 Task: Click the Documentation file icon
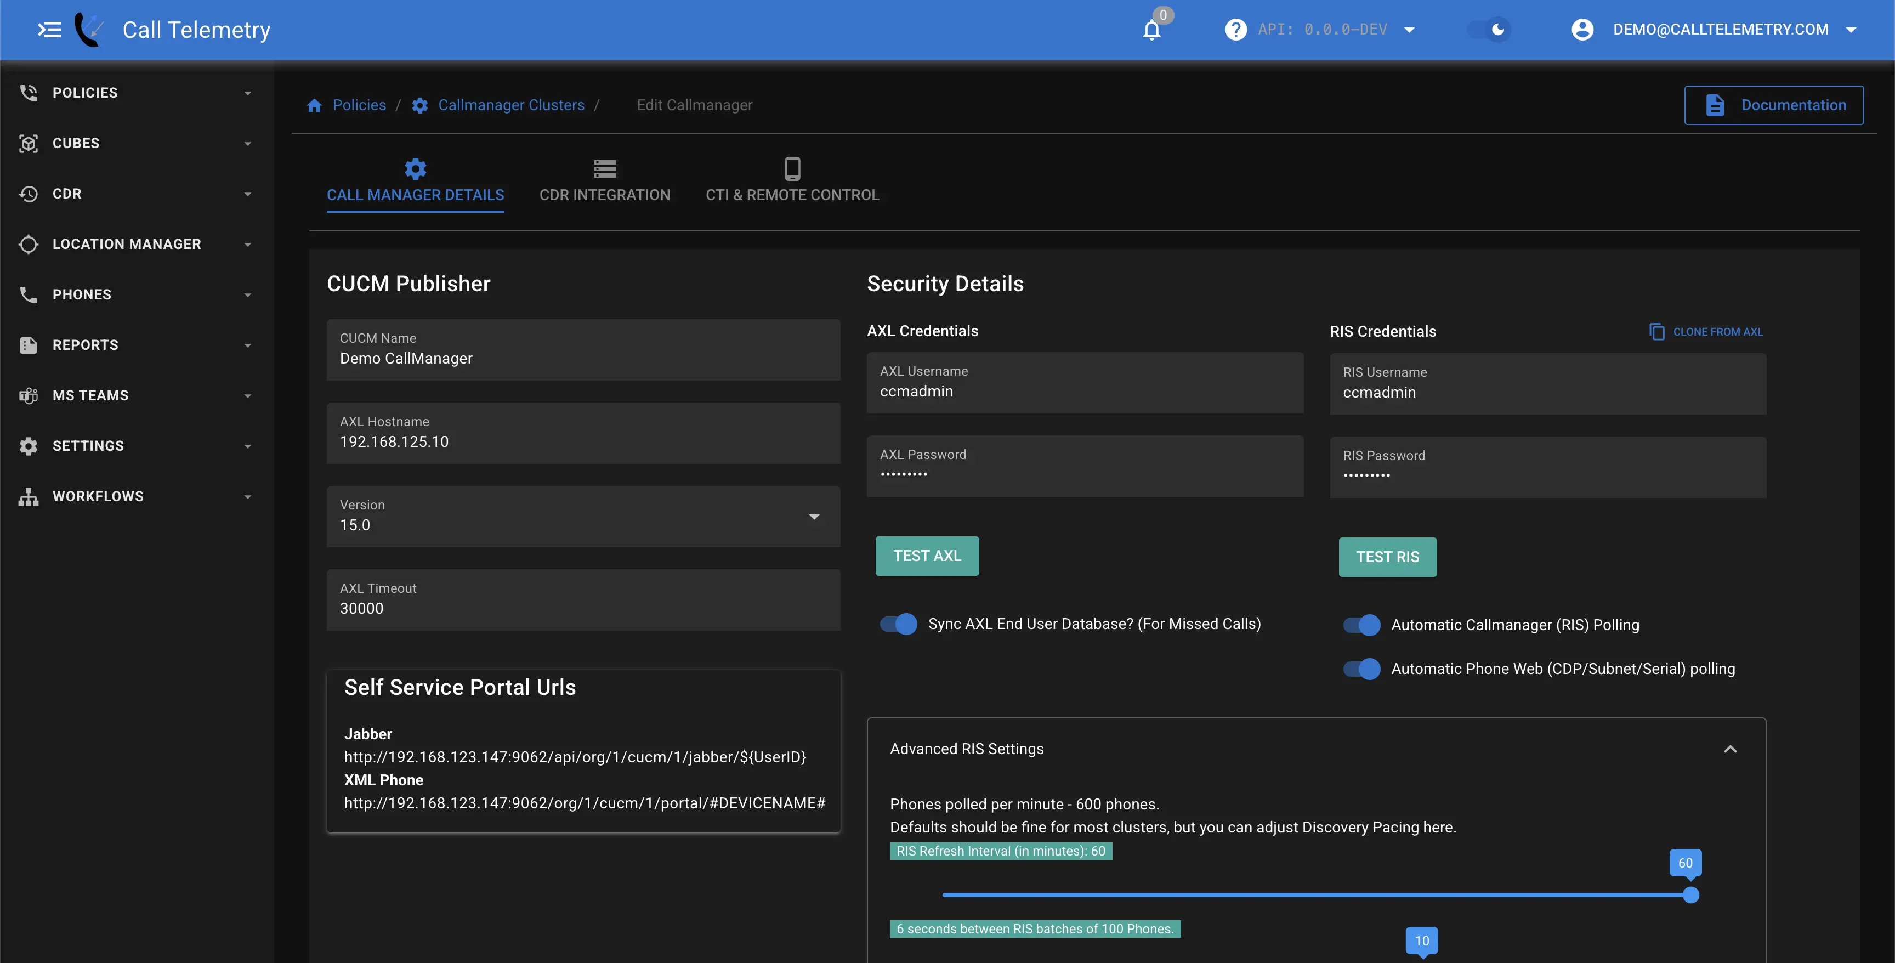click(x=1715, y=105)
